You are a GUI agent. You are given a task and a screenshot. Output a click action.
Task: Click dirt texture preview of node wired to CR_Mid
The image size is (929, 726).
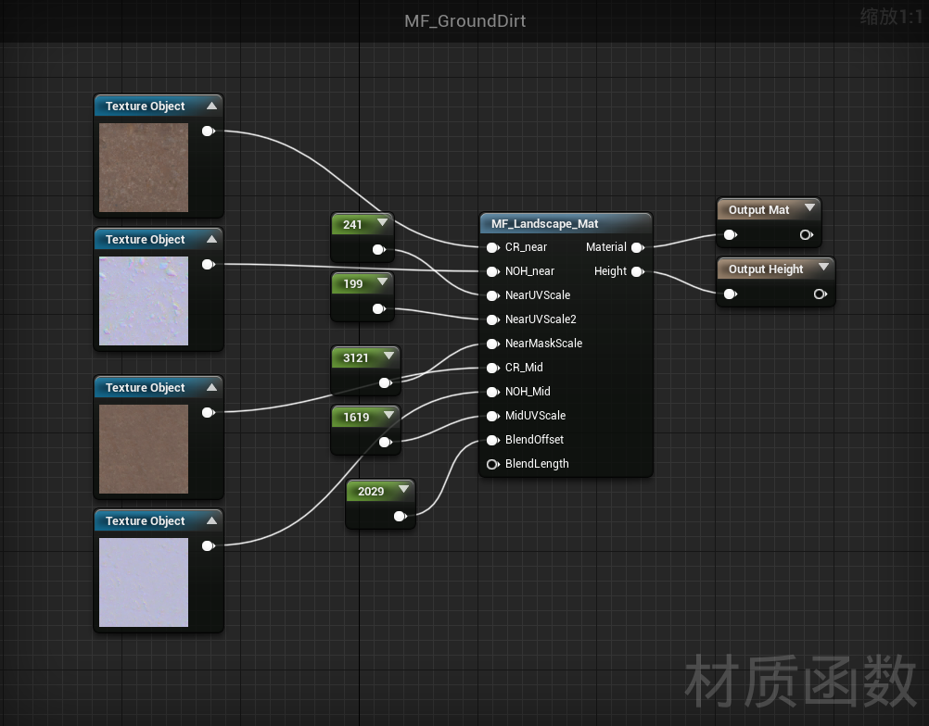coord(144,448)
